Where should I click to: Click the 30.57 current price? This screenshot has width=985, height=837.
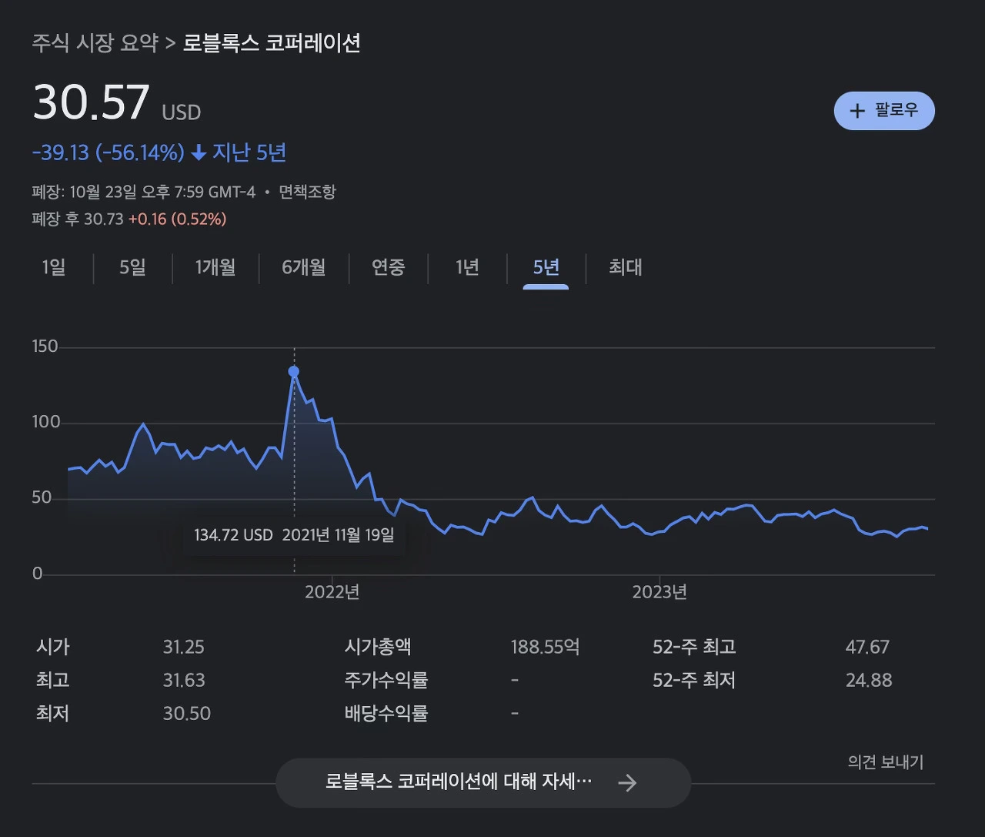click(91, 102)
